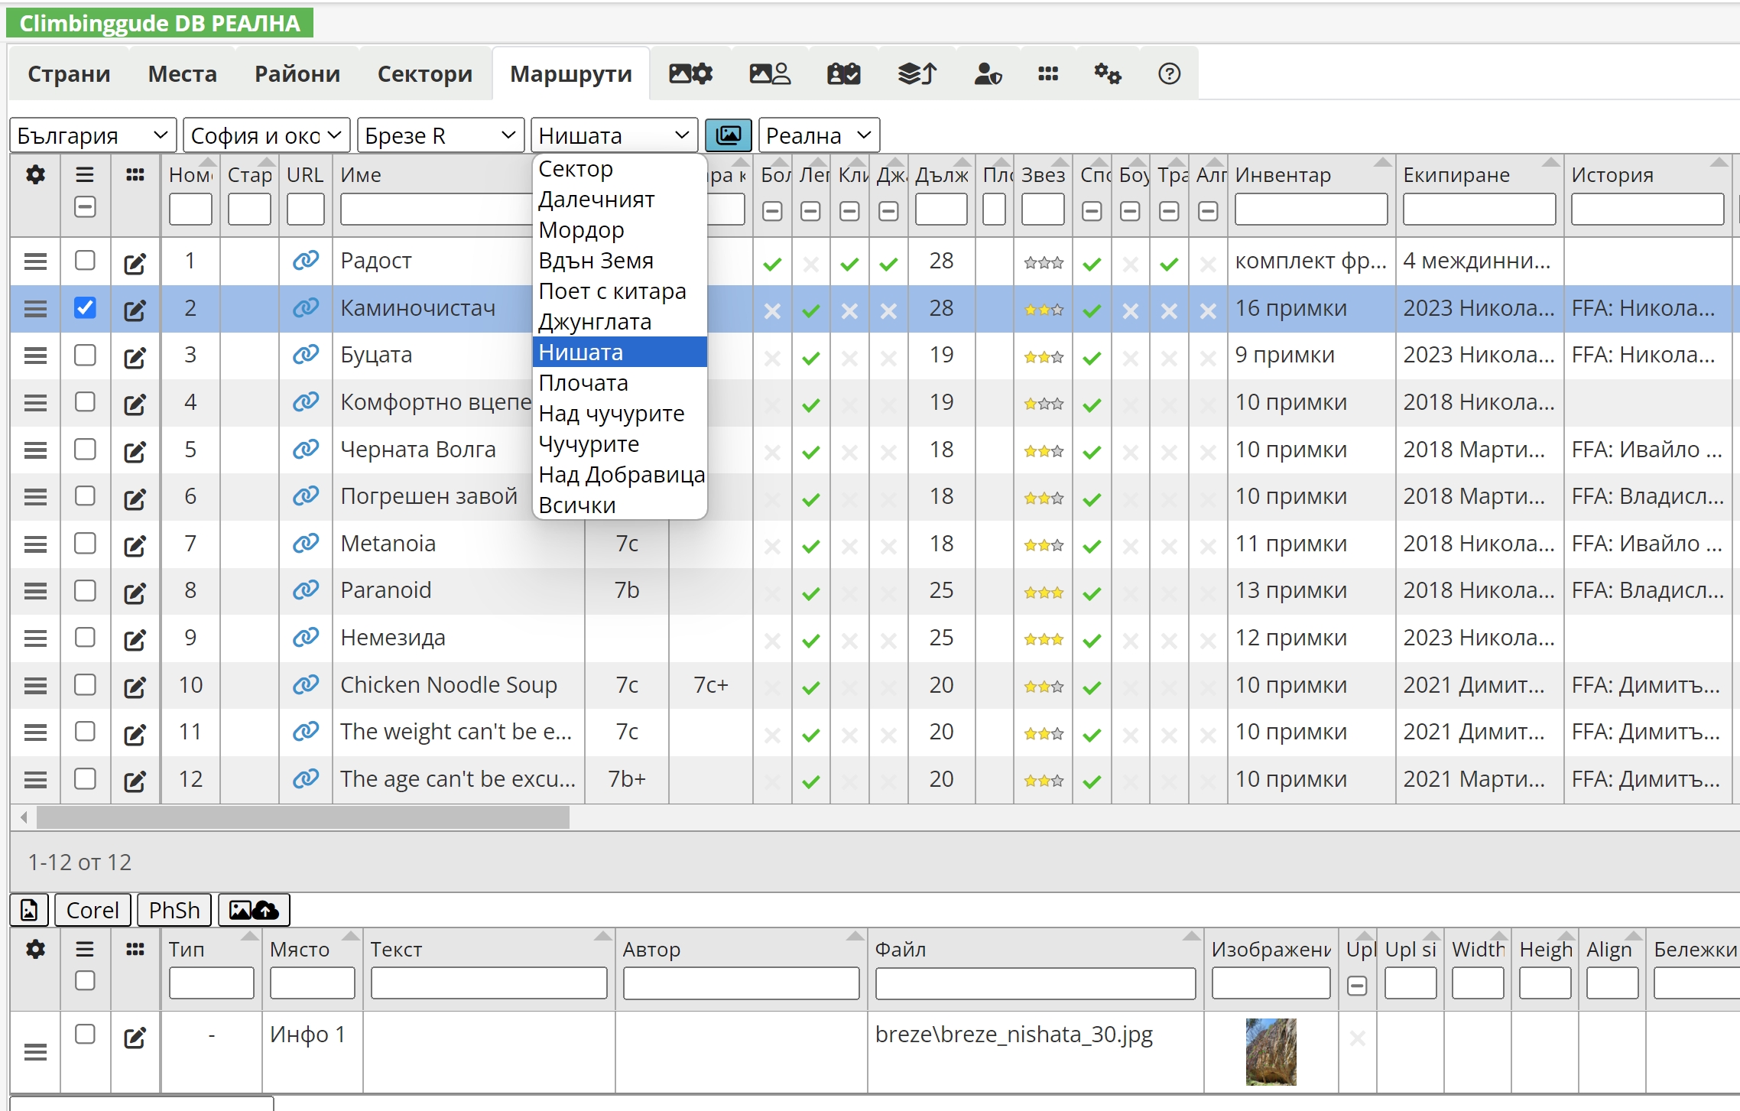Image resolution: width=1740 pixels, height=1111 pixels.
Task: Click the image cloud upload icon button
Action: click(x=254, y=910)
